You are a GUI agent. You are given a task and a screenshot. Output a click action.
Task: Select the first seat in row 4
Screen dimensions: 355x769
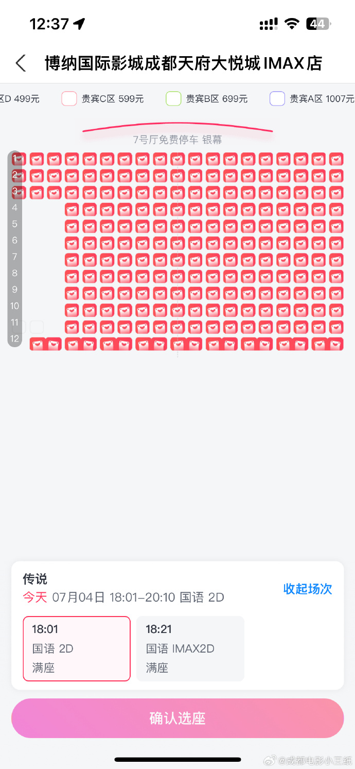[72, 209]
